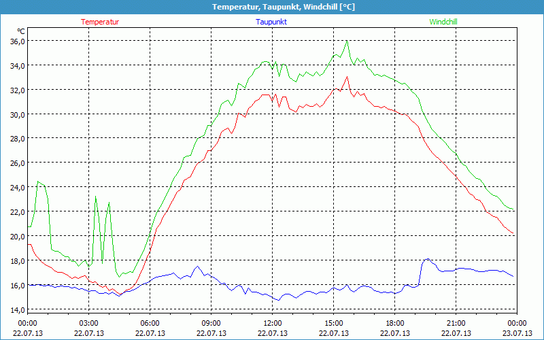Click the '20,0' y-axis value

coord(18,236)
